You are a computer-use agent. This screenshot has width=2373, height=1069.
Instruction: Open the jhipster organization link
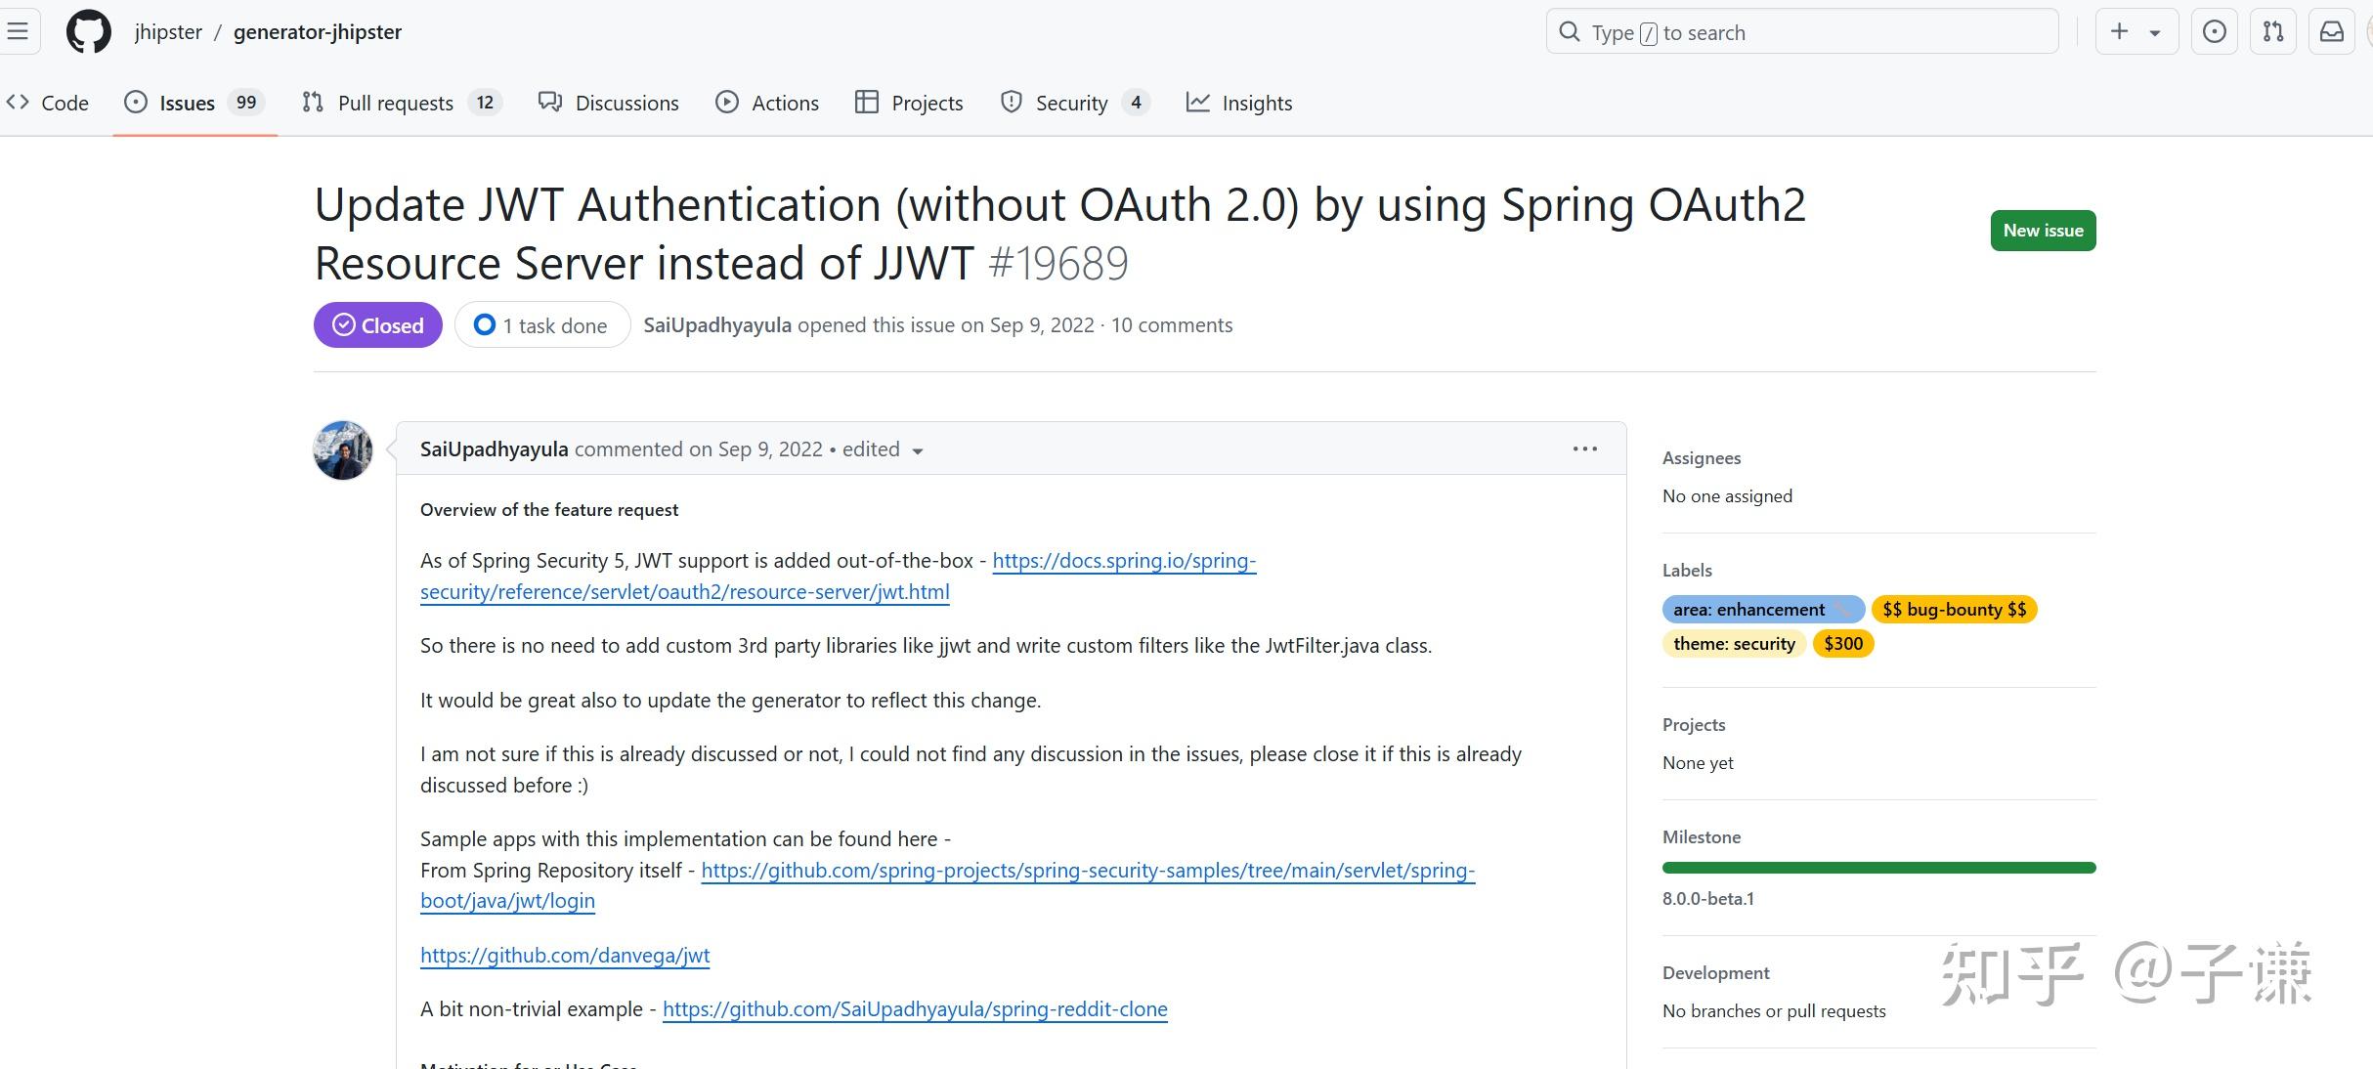click(168, 32)
